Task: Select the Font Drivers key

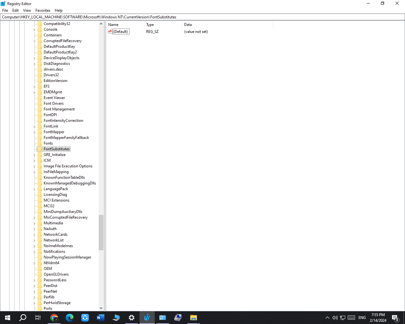Action: [53, 103]
